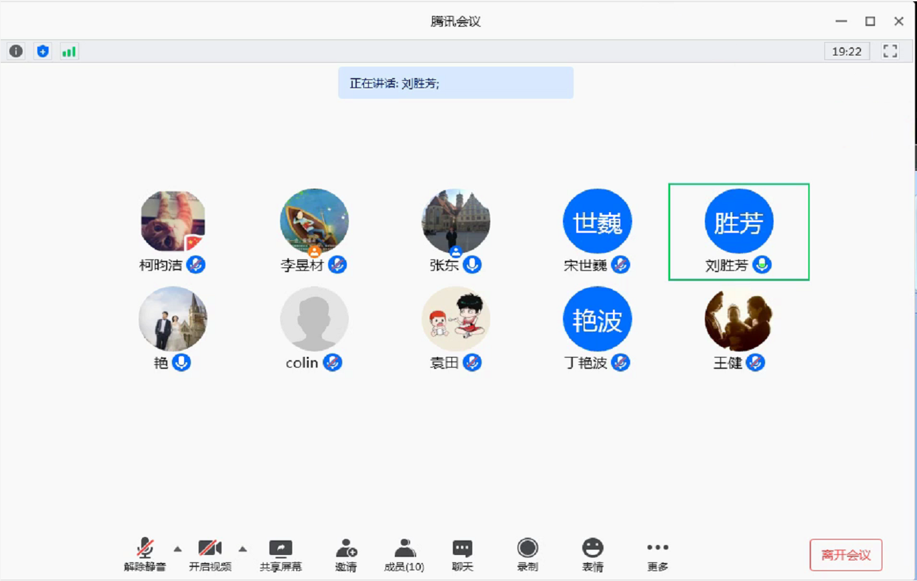Open the Share Screen (共享屏幕) tool
Screen dimensions: 917x581
[x=280, y=555]
